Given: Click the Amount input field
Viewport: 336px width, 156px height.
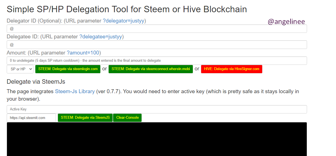Looking at the screenshot, I should click(157, 61).
